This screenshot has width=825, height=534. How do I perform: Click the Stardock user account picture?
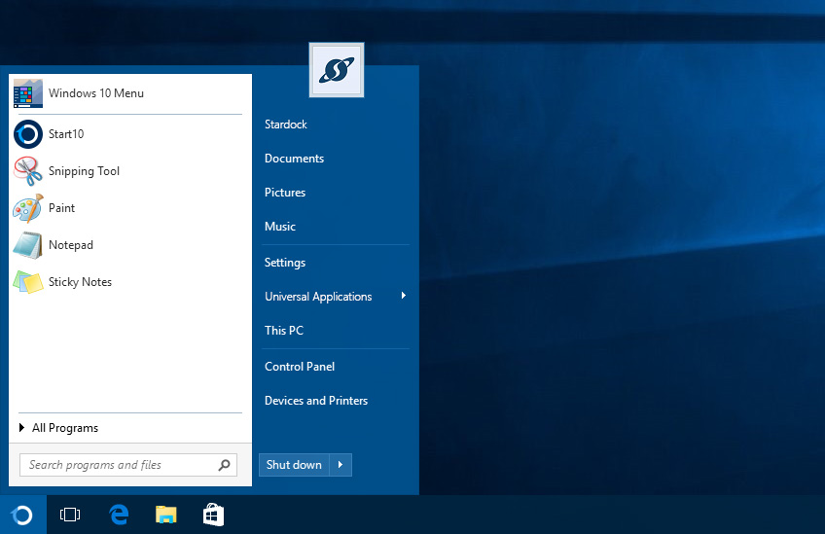[x=337, y=70]
